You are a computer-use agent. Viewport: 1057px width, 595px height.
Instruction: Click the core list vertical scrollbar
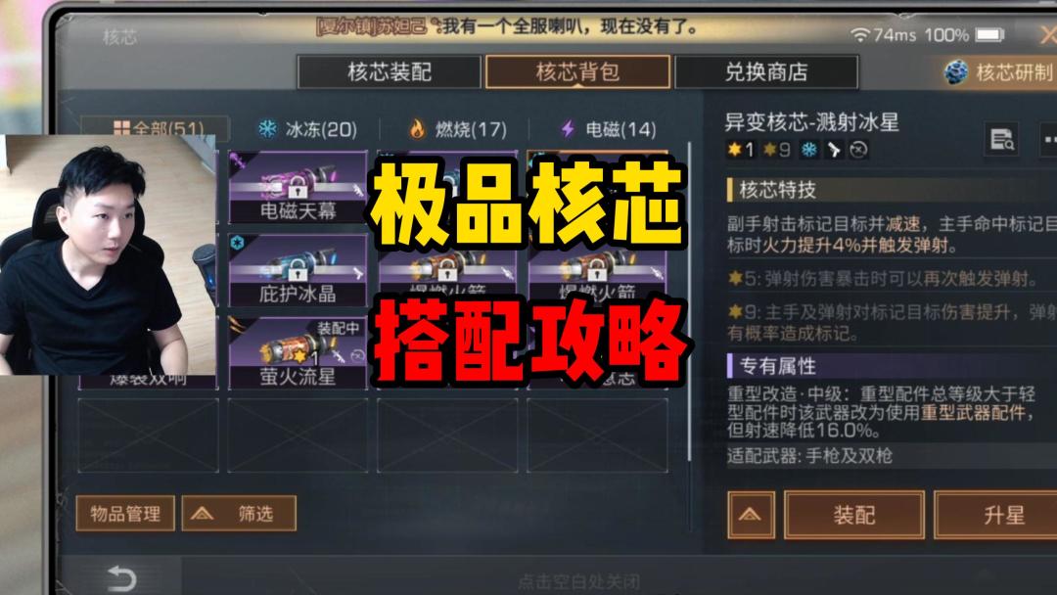coord(689,301)
